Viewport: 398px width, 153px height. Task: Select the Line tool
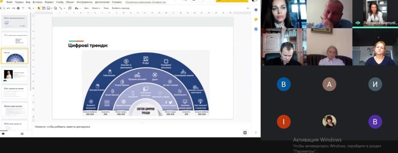tap(61, 8)
